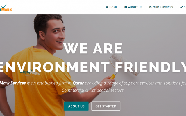Image resolution: width=186 pixels, height=116 pixels.
Task: Go to ABOUT US in the top menu
Action: click(x=133, y=7)
